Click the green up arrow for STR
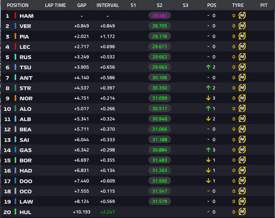The image size is (275, 218). click(208, 88)
